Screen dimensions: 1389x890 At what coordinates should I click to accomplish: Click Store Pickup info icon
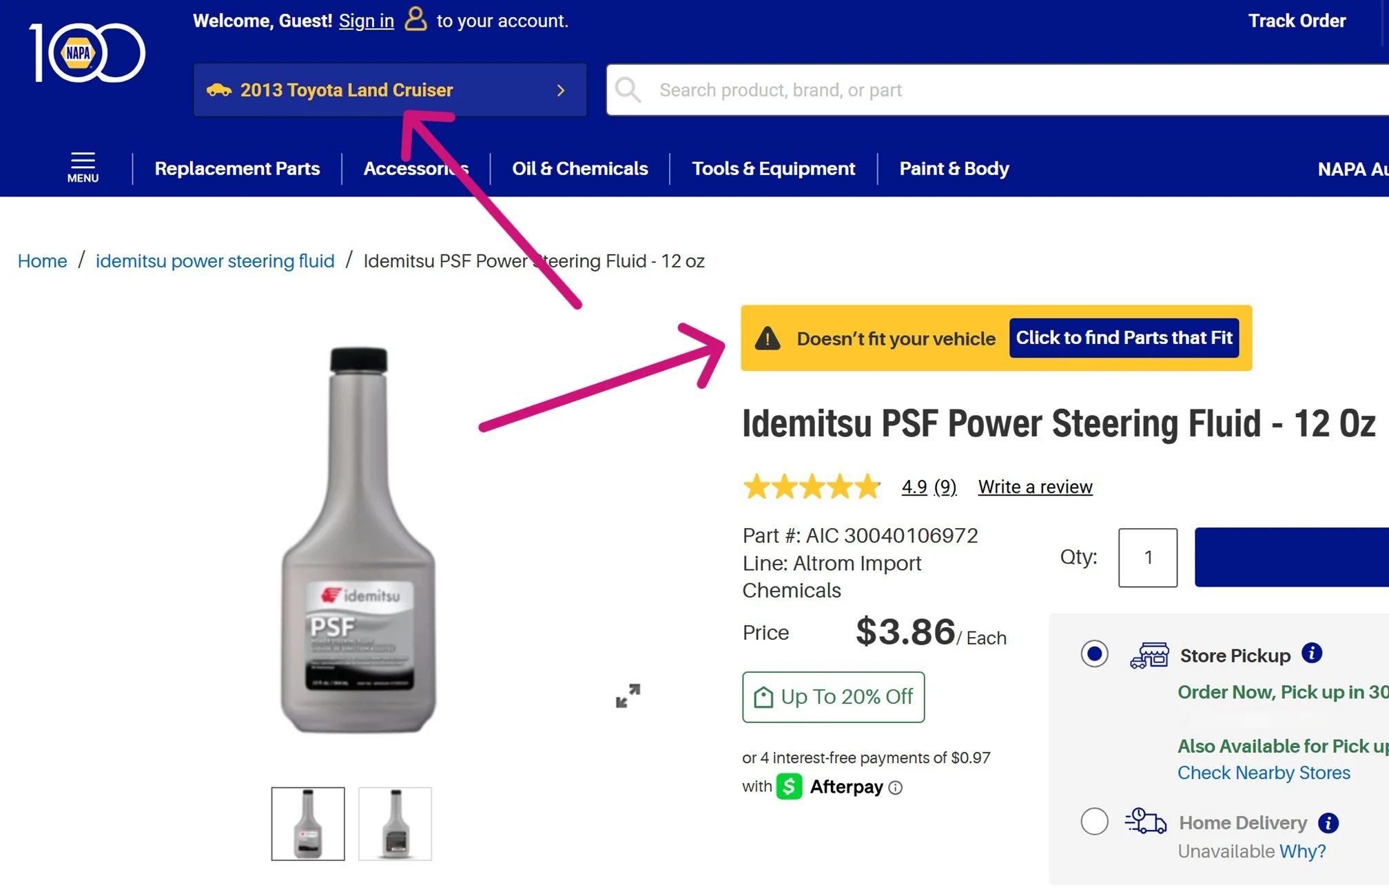[x=1312, y=653]
